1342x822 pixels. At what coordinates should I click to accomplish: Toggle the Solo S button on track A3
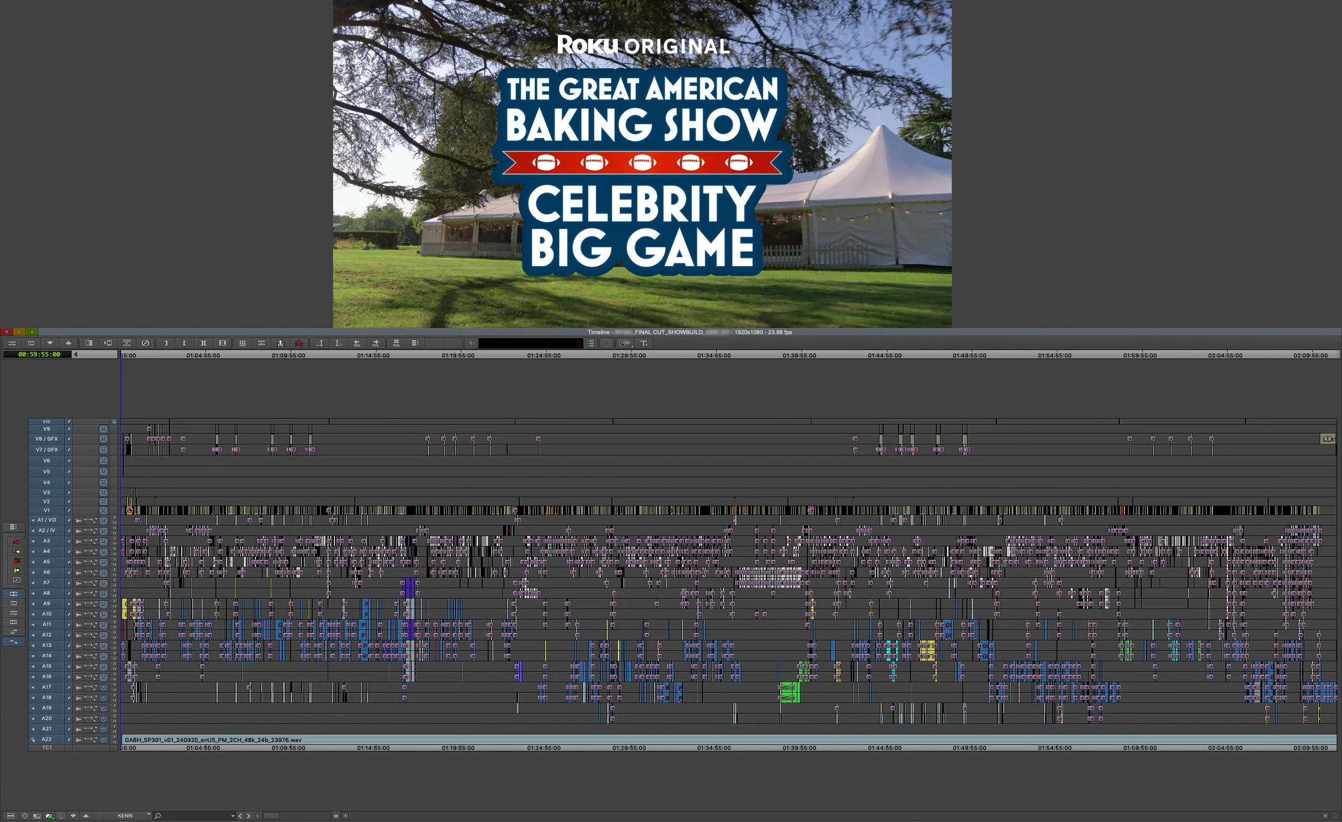click(114, 538)
